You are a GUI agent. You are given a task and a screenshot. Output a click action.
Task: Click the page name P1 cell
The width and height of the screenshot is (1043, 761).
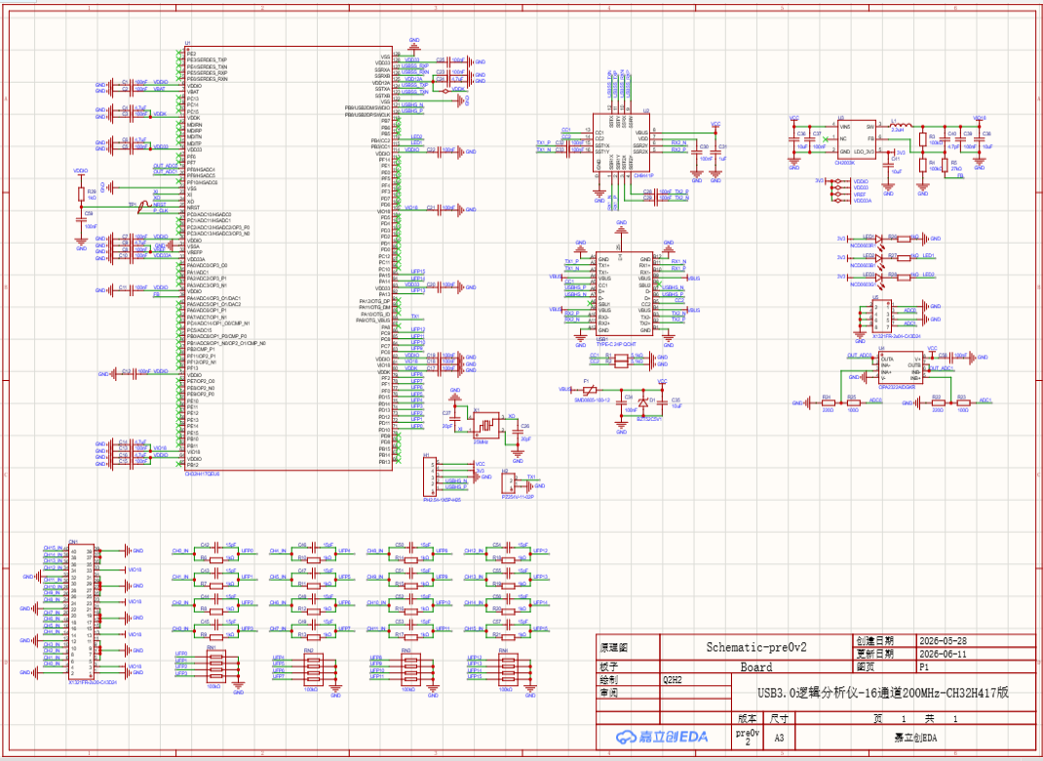tap(976, 667)
